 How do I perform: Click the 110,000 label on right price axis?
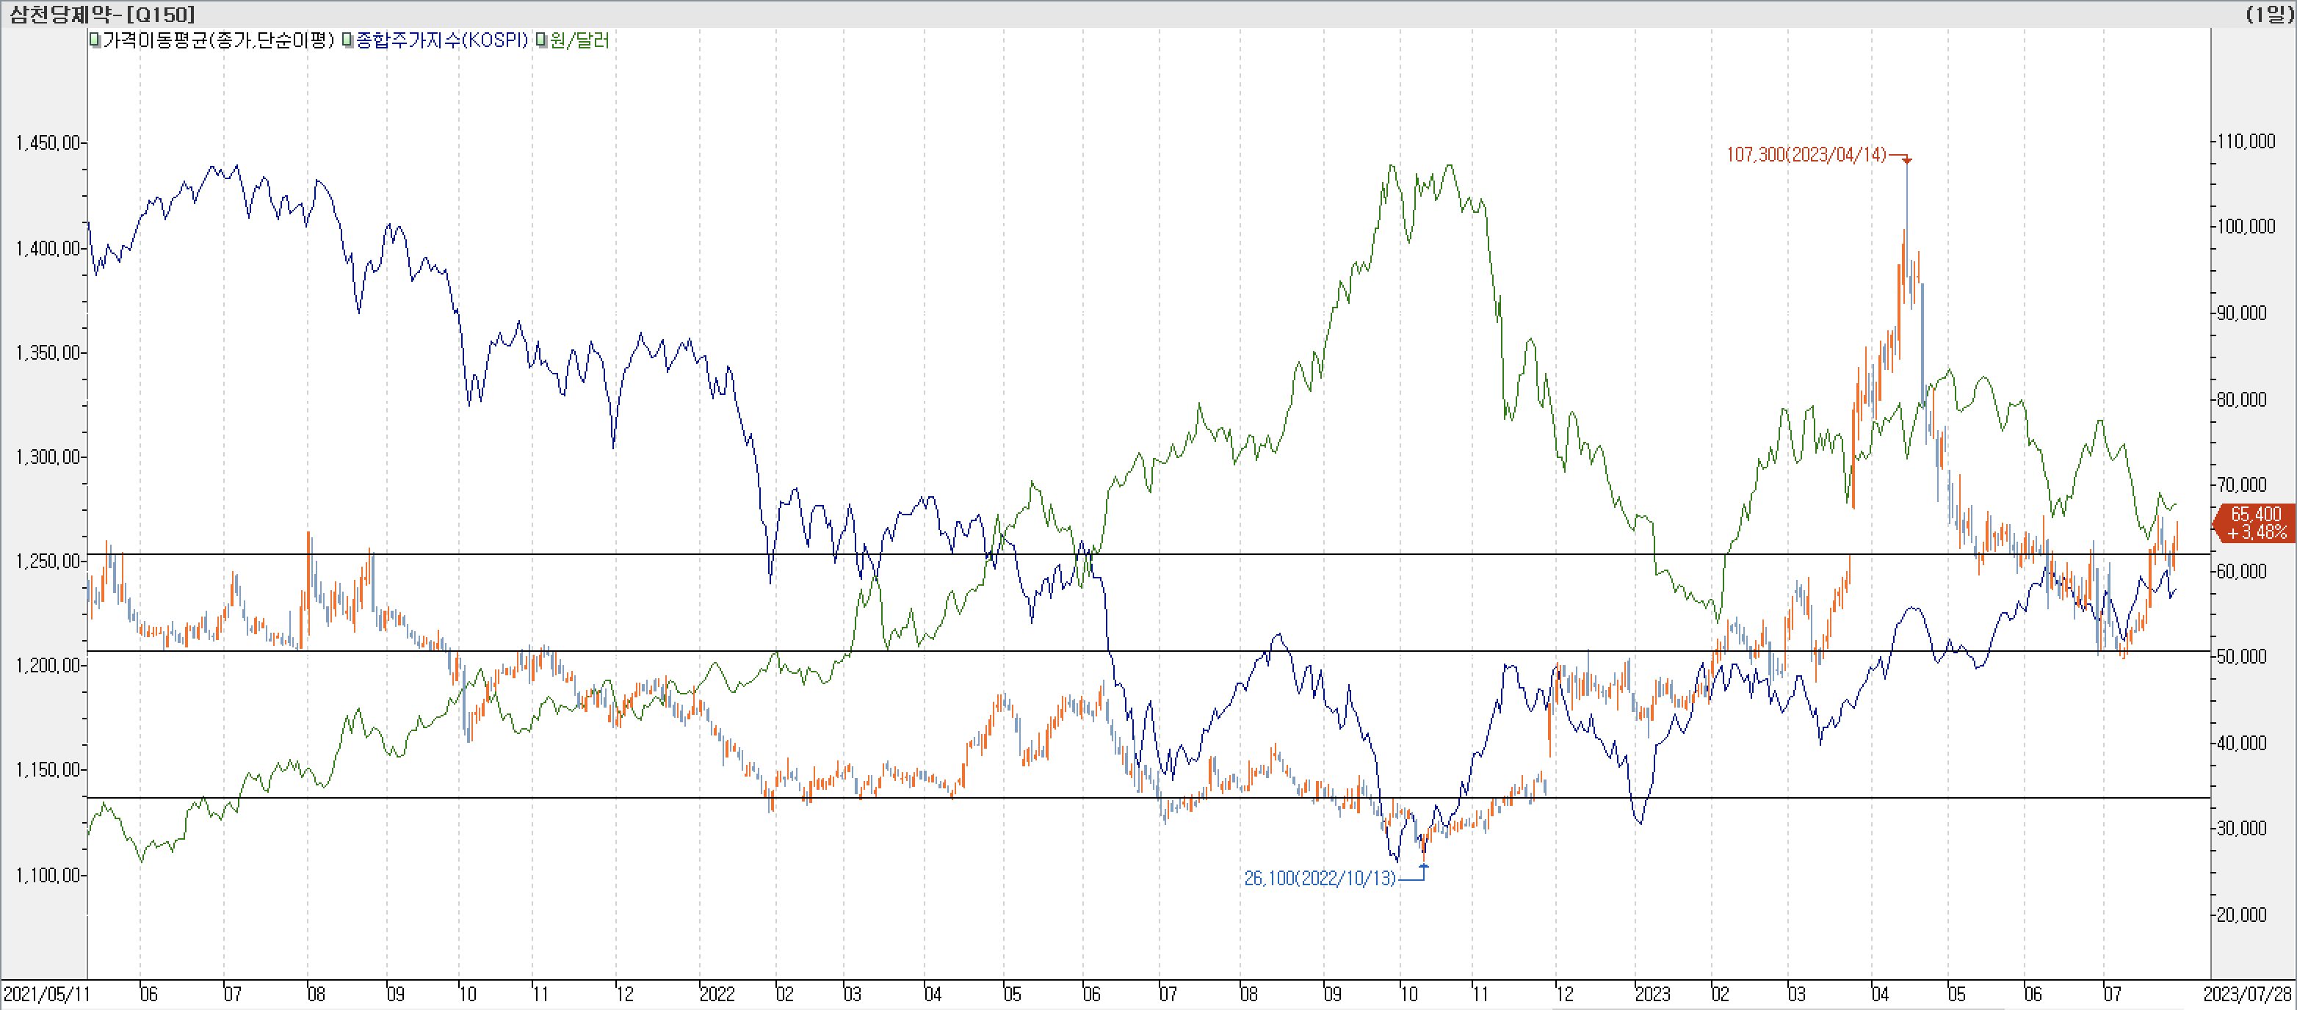tap(2246, 141)
